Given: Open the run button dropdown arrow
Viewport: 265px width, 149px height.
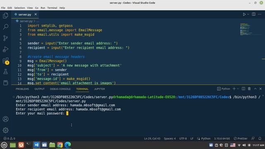Looking at the screenshot, I should click(x=248, y=14).
